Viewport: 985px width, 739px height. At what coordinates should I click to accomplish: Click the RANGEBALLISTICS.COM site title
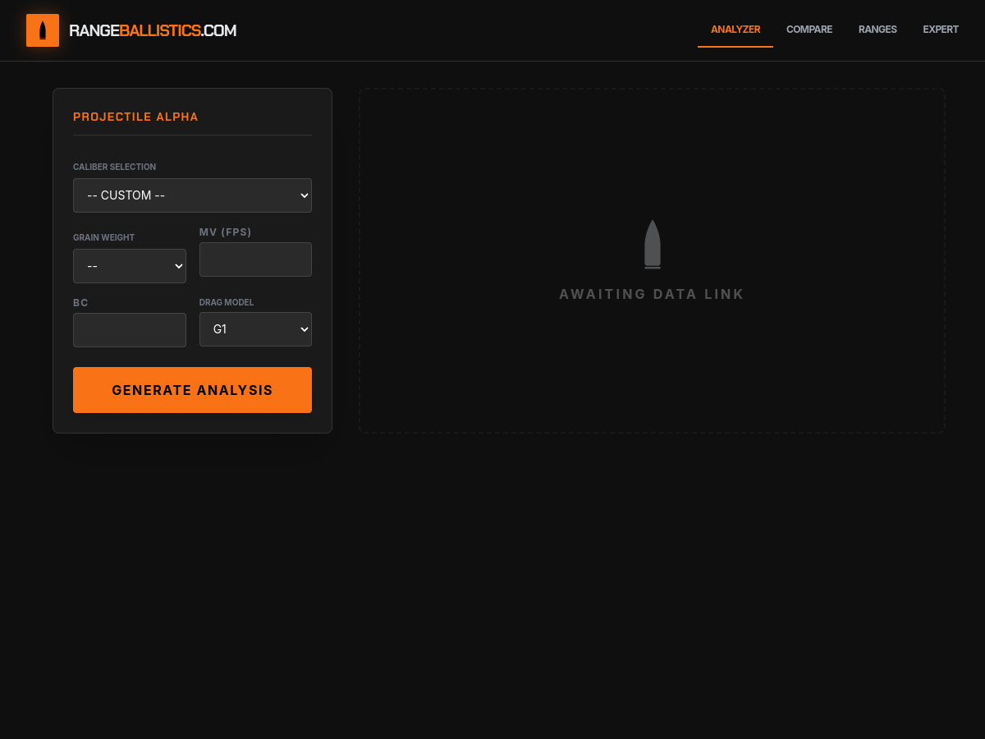coord(153,30)
